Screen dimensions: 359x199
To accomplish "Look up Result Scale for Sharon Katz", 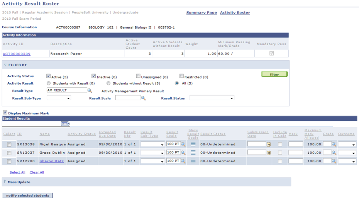I will point(183,161).
